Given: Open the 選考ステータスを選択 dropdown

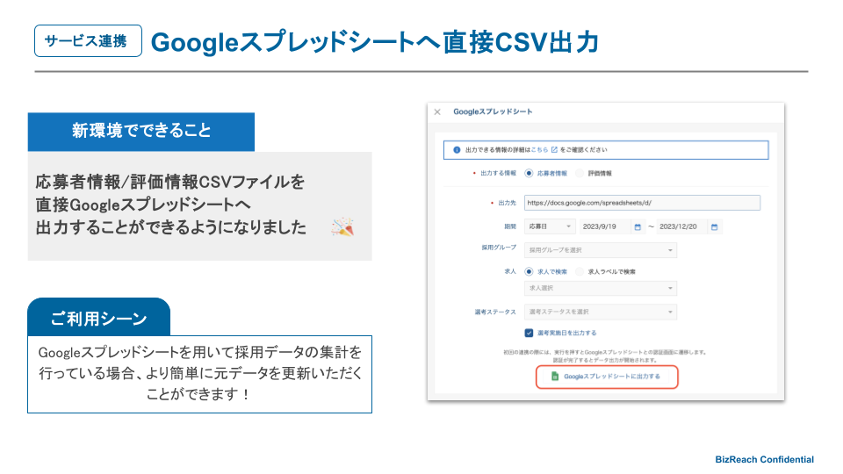Looking at the screenshot, I should pos(601,312).
